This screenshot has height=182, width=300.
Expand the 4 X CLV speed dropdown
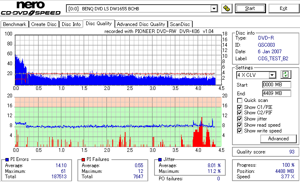click(x=272, y=75)
